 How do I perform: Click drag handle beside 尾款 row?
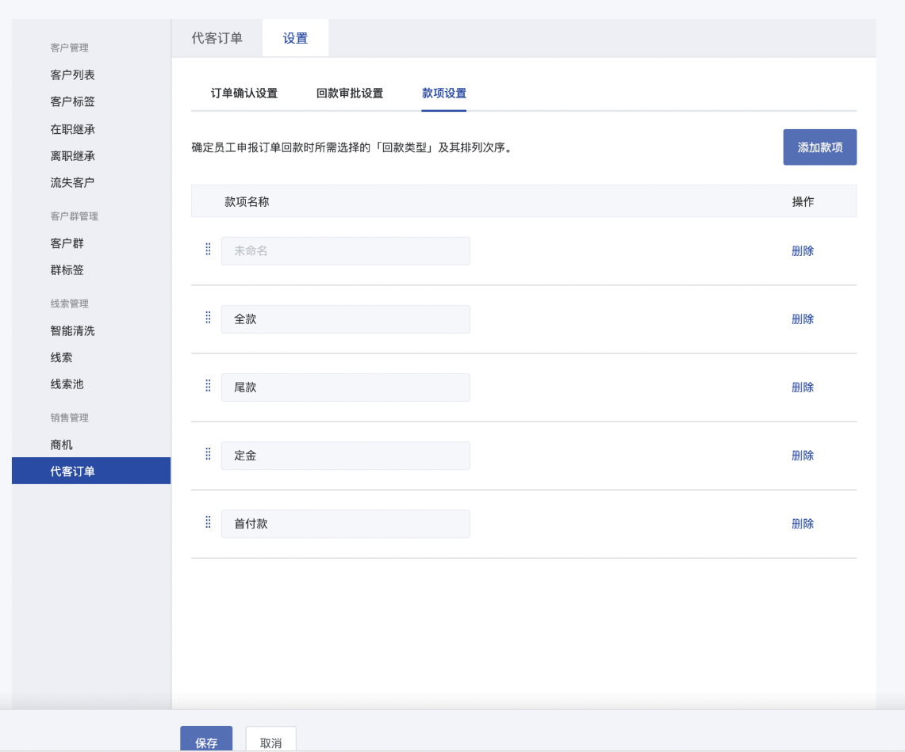pos(209,385)
